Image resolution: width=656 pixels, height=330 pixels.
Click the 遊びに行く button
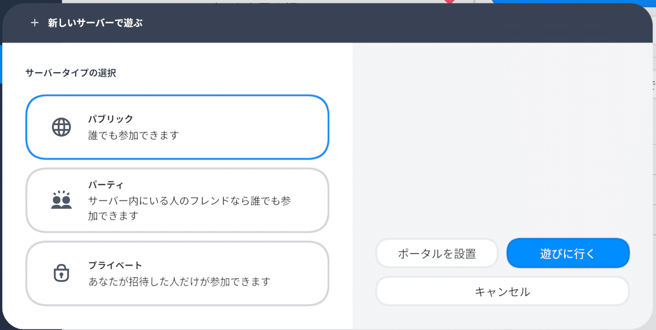568,253
